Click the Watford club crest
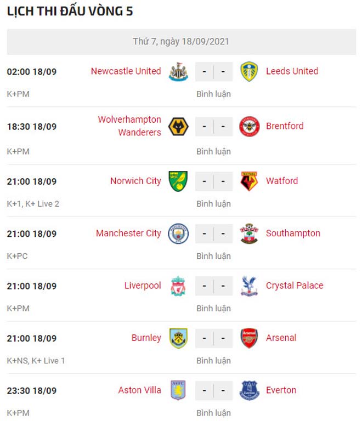This screenshot has height=421, width=362. point(249,181)
